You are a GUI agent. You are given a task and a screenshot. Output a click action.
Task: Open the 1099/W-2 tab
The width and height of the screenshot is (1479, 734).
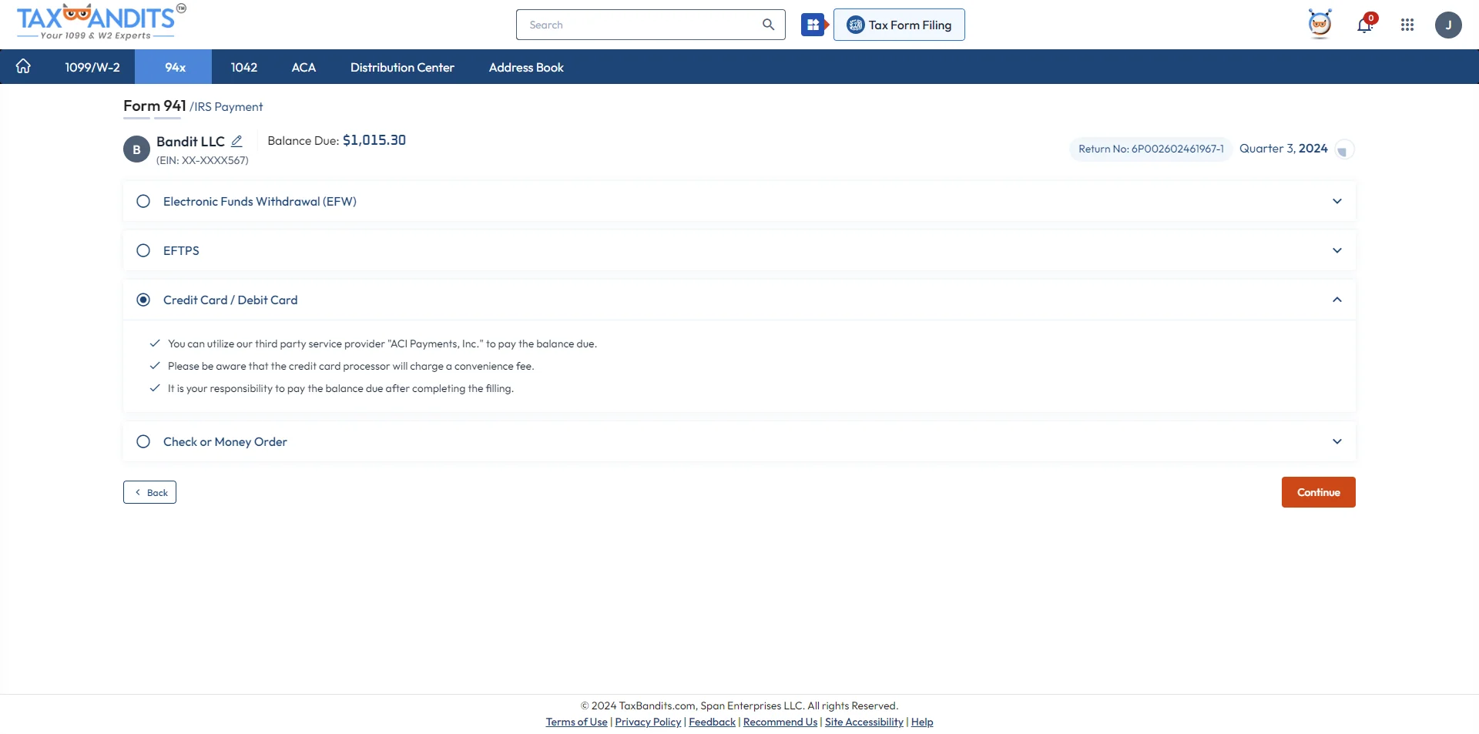pyautogui.click(x=92, y=67)
